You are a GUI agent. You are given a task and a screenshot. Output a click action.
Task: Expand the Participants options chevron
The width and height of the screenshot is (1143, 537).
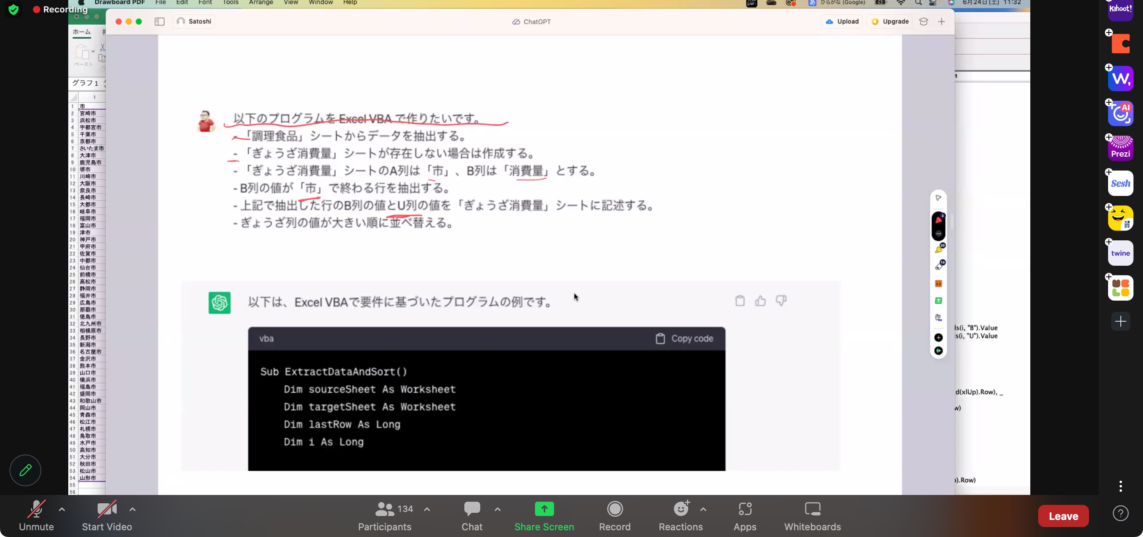427,510
